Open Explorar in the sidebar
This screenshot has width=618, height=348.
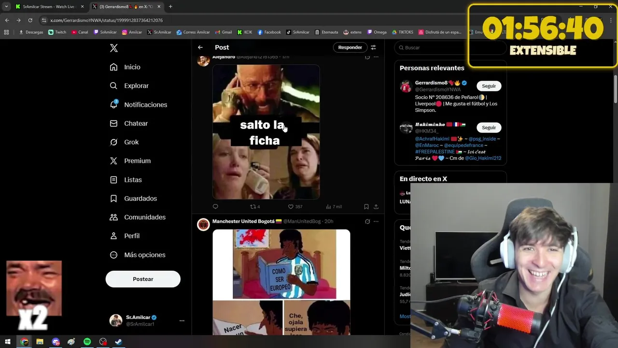pyautogui.click(x=129, y=86)
